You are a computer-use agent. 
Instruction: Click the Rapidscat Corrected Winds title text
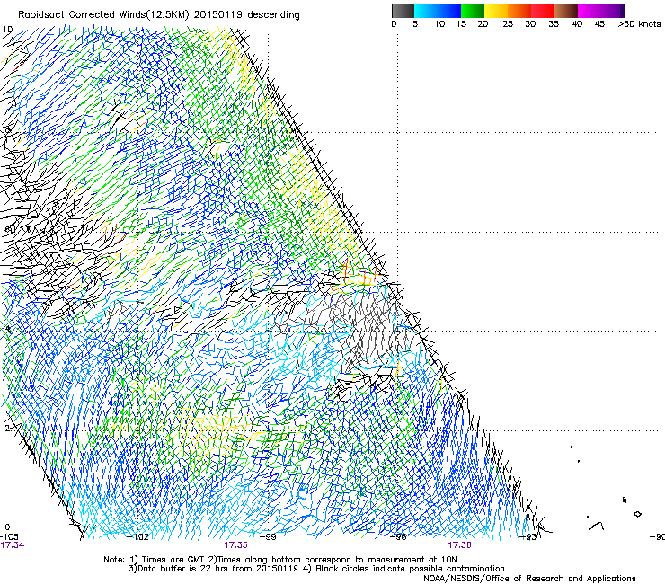click(159, 15)
